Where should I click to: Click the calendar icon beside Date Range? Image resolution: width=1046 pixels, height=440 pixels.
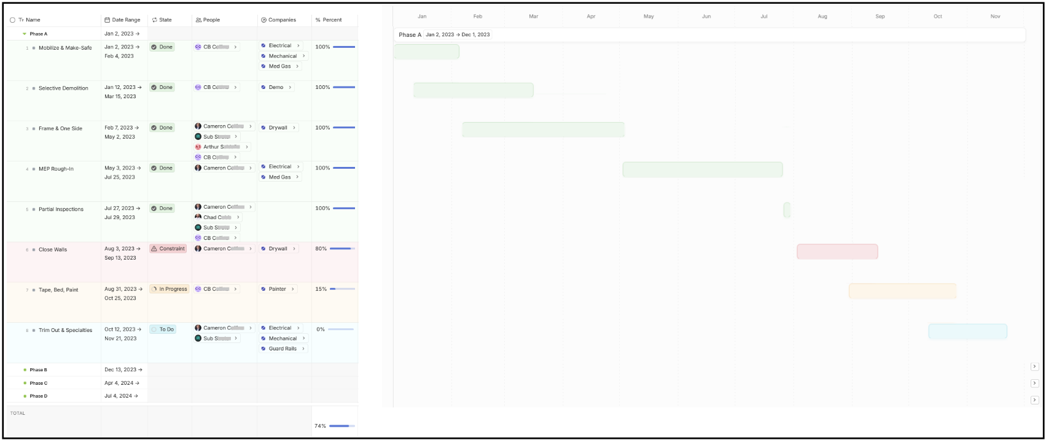[x=107, y=20]
